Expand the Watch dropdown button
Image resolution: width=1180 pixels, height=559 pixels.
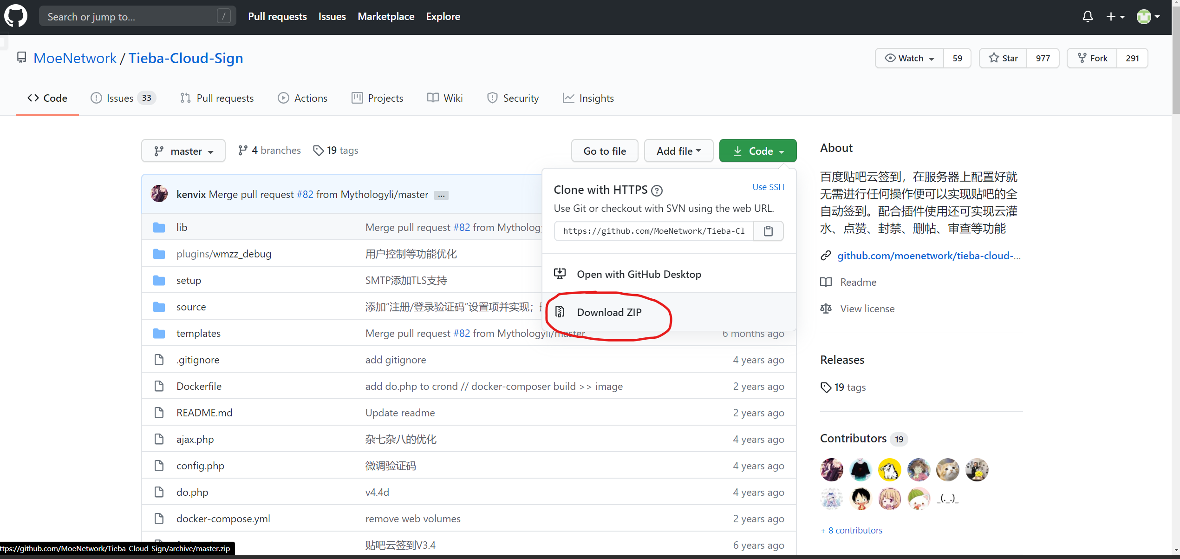click(x=909, y=58)
